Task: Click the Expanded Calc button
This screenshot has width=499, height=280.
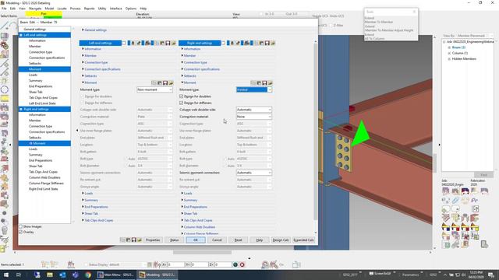Action: [x=303, y=240]
